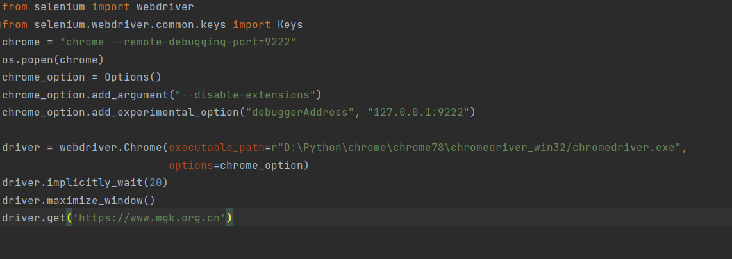
Task: Place cursor on 'os.popen' call
Action: (25, 59)
